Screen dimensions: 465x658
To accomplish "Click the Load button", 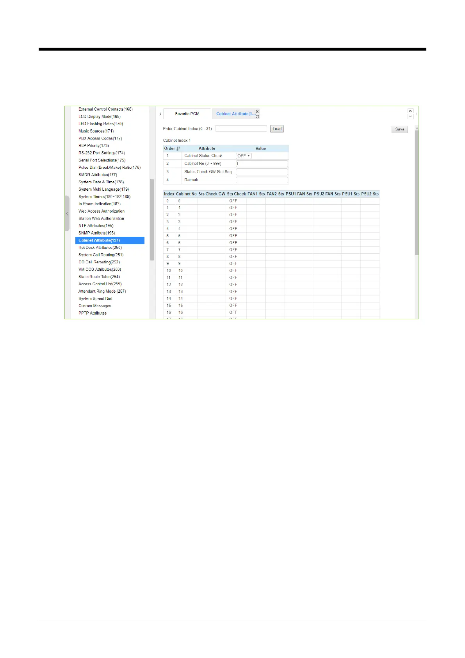I will (277, 129).
